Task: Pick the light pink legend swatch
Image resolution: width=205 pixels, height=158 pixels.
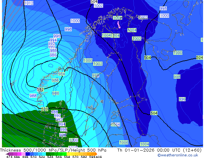Action: [23, 154]
